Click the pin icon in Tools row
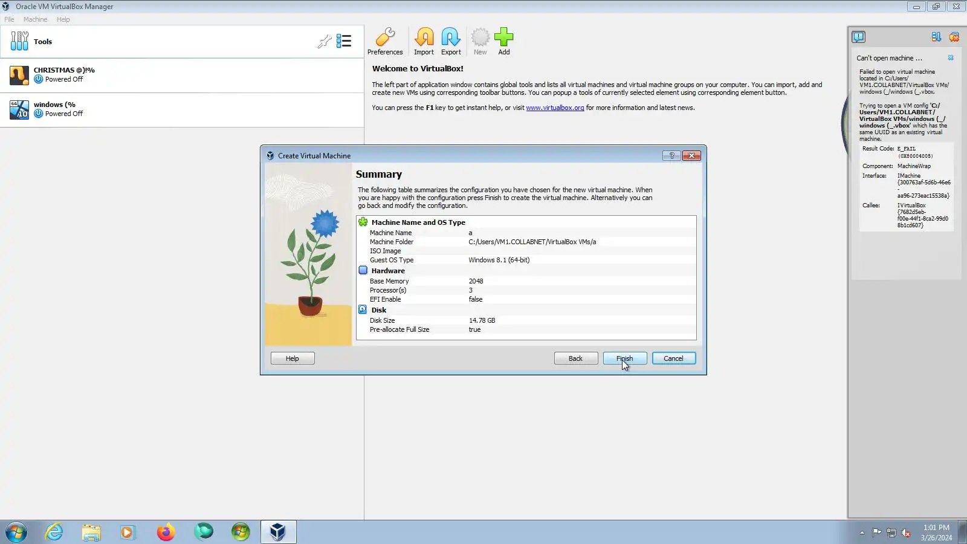 click(x=325, y=41)
